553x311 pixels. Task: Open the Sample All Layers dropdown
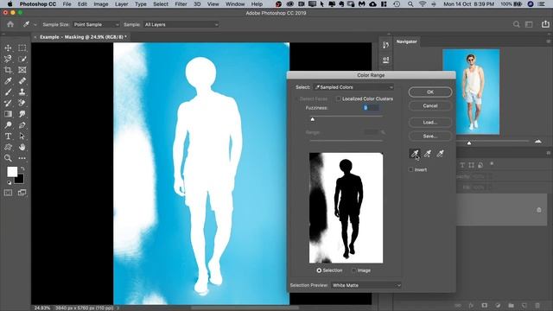click(181, 24)
